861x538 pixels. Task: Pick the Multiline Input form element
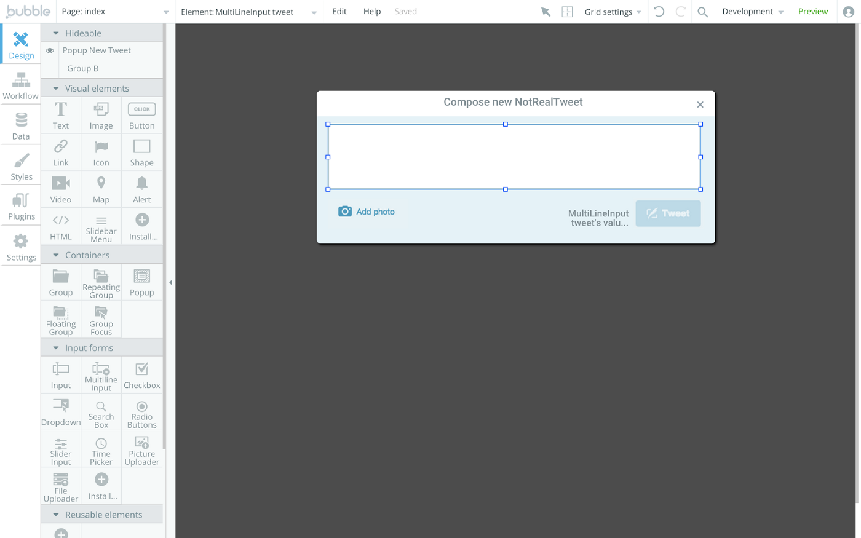pyautogui.click(x=101, y=374)
